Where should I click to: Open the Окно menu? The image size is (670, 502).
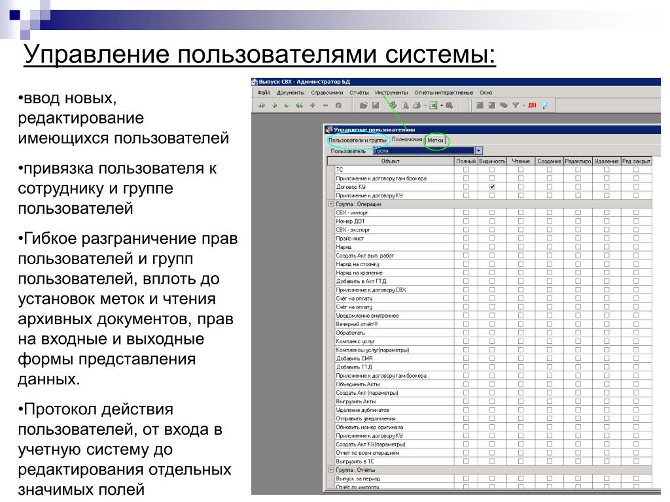coord(486,93)
